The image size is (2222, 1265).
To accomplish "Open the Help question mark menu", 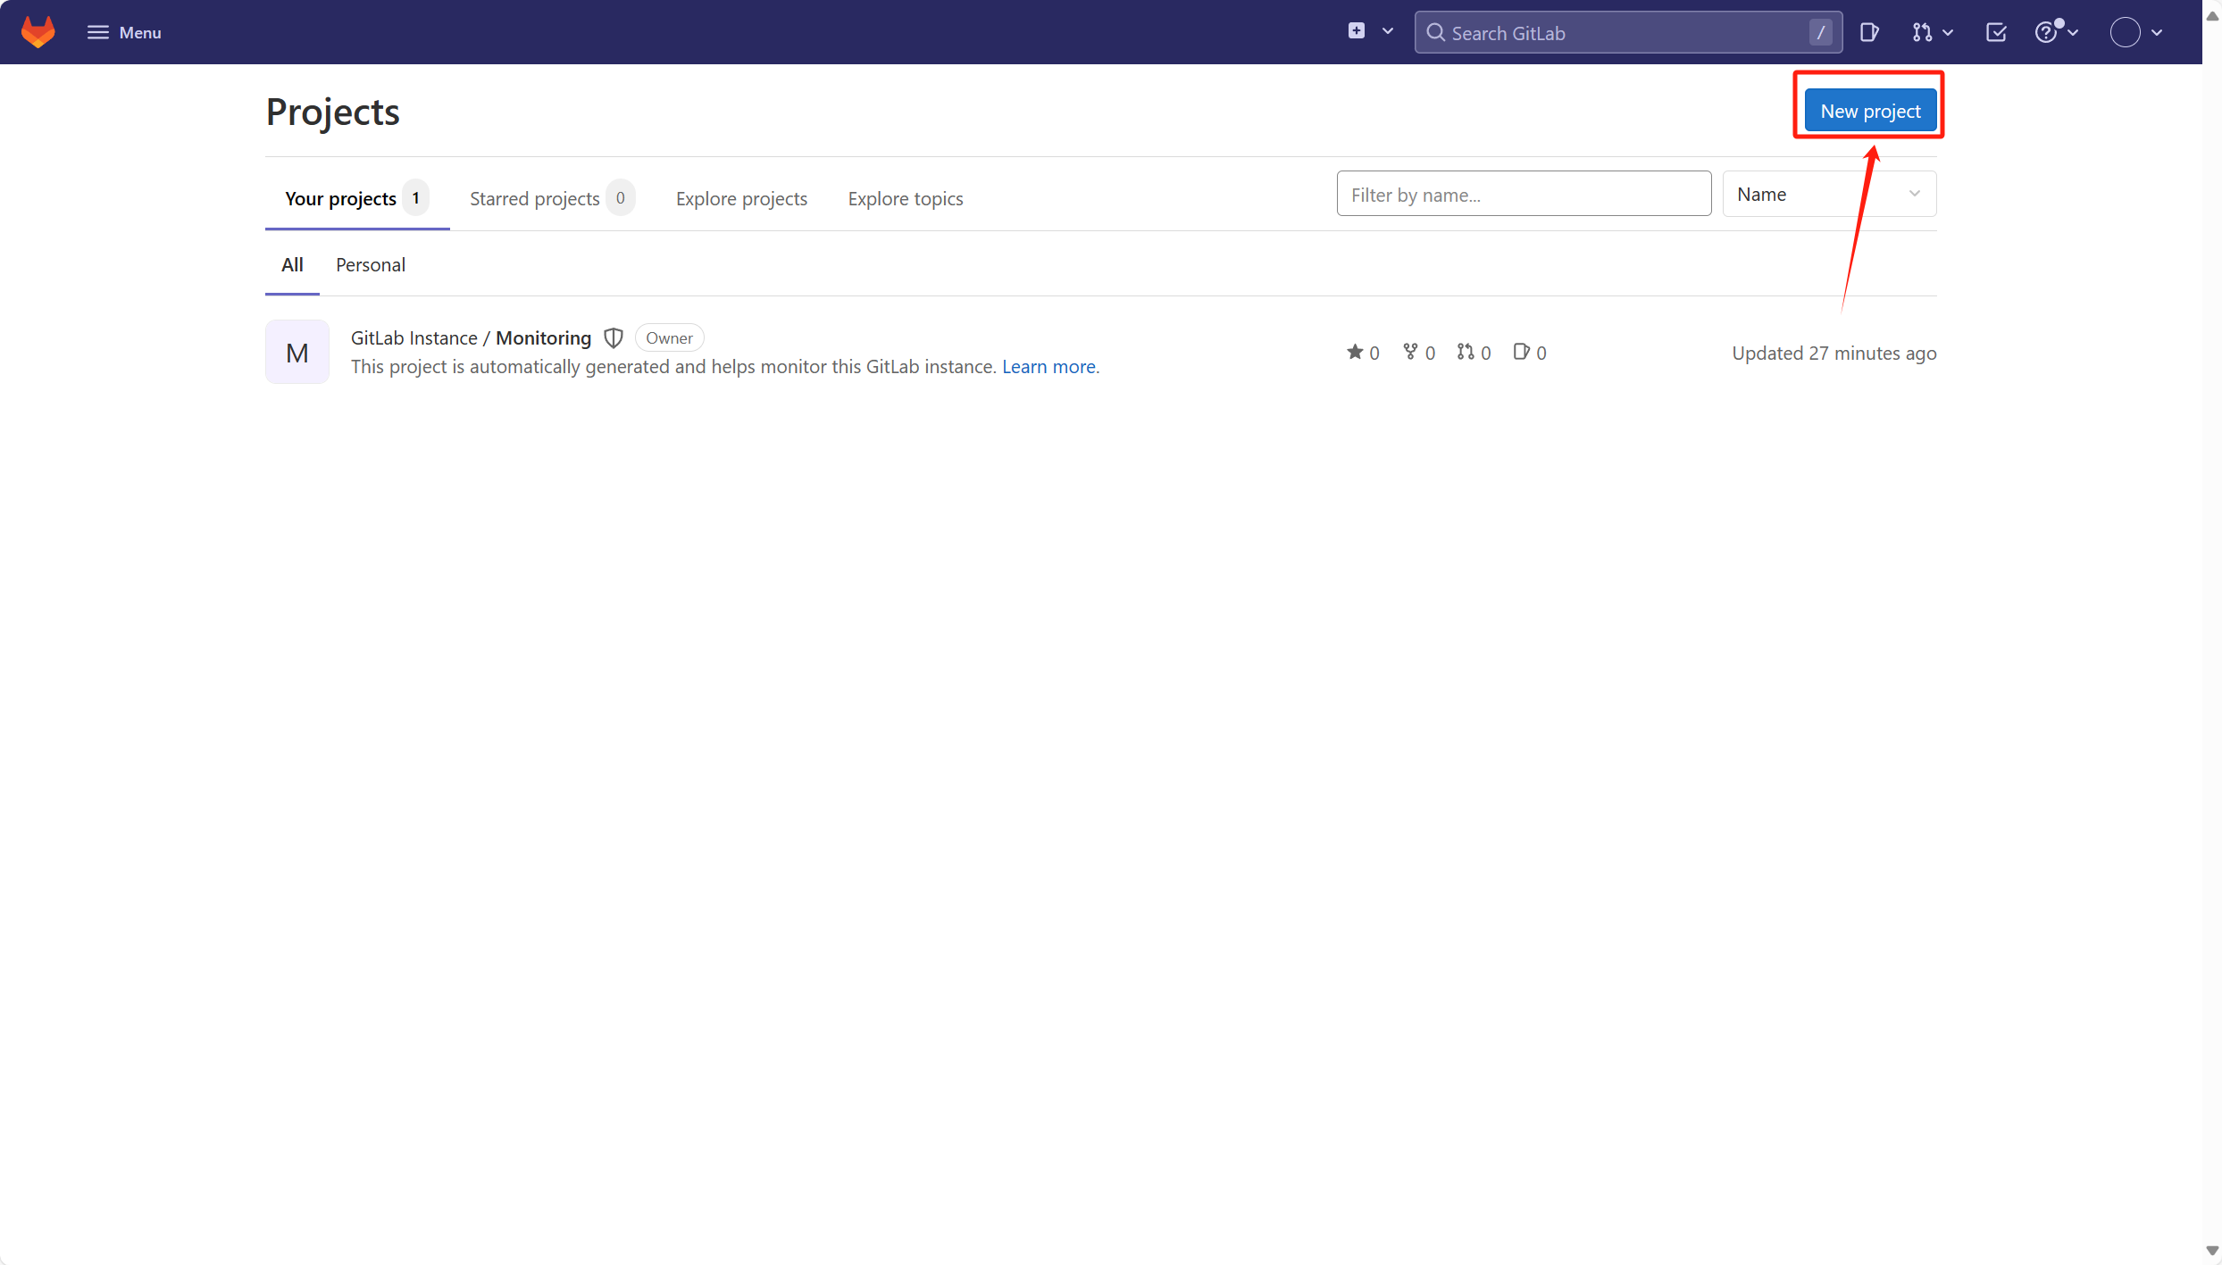I will point(2055,32).
